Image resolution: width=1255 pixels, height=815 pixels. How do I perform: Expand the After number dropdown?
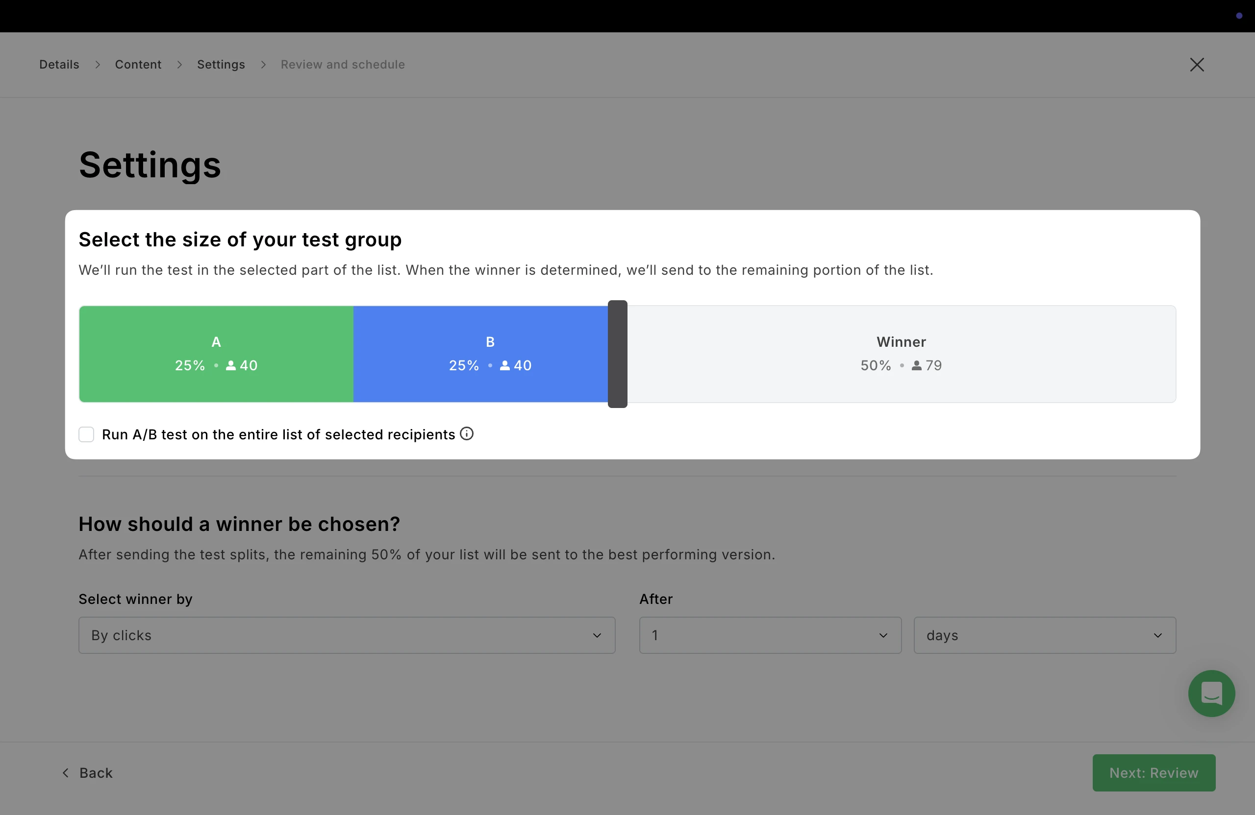[770, 635]
